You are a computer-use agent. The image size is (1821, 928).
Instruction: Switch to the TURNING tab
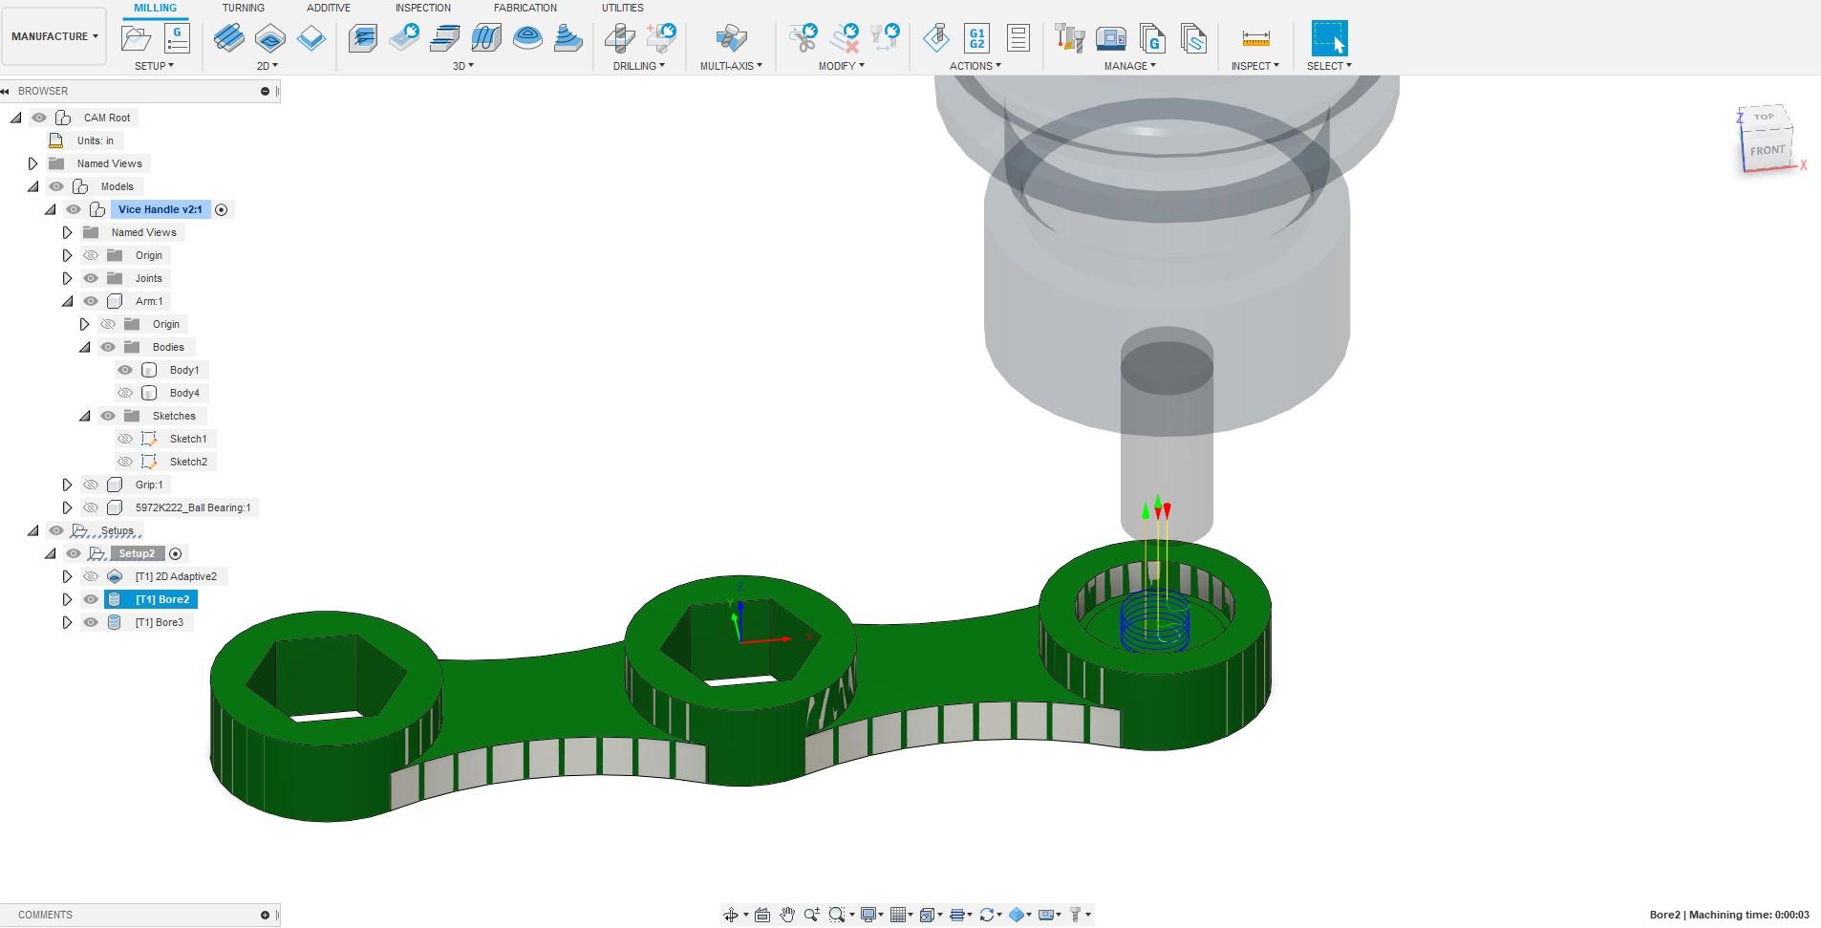(243, 8)
